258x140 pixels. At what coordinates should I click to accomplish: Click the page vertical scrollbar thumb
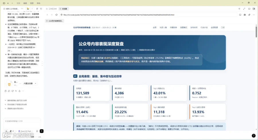tap(256, 32)
